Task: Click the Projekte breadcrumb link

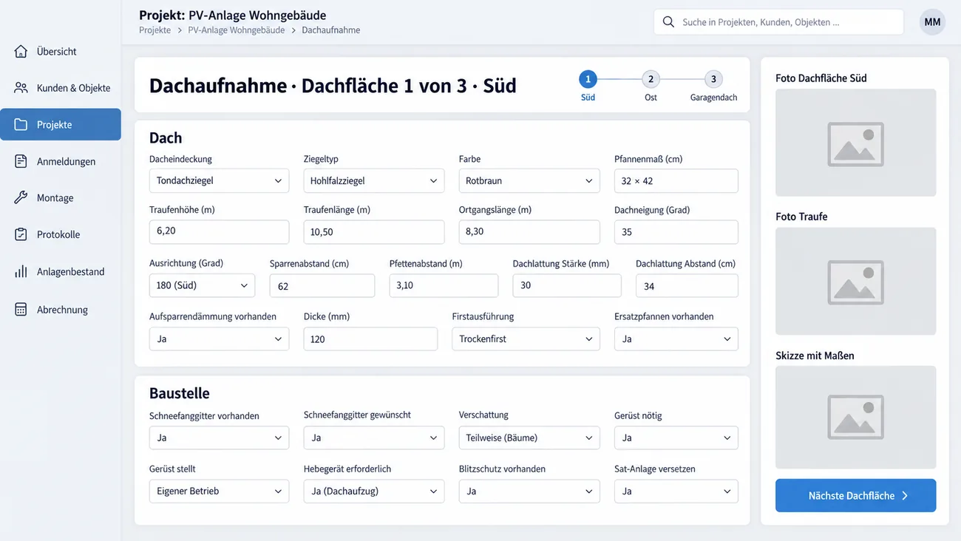Action: click(154, 30)
